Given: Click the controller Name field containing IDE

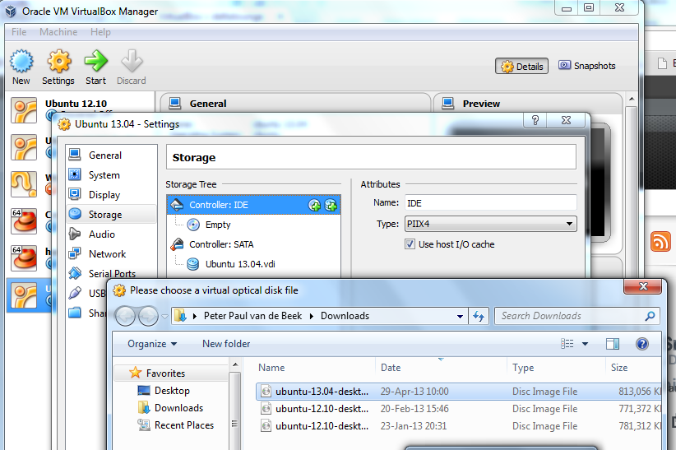Looking at the screenshot, I should pyautogui.click(x=490, y=203).
